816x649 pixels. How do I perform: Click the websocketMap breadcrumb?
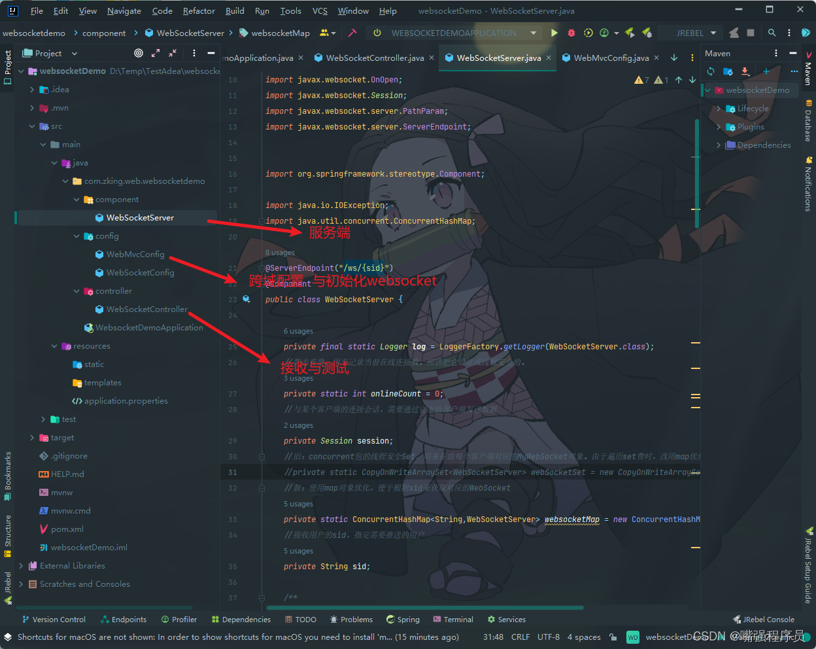click(x=275, y=33)
